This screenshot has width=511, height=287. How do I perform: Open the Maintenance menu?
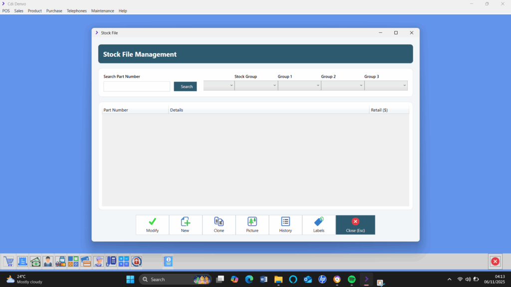click(x=102, y=11)
